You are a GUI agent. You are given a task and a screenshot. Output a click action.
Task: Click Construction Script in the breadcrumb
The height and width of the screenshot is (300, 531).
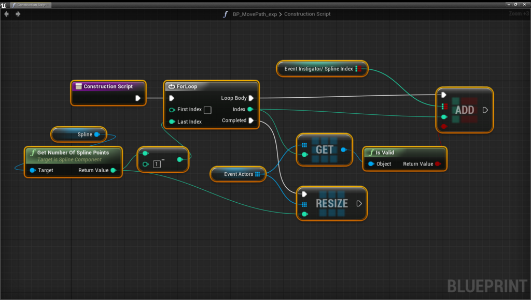307,14
